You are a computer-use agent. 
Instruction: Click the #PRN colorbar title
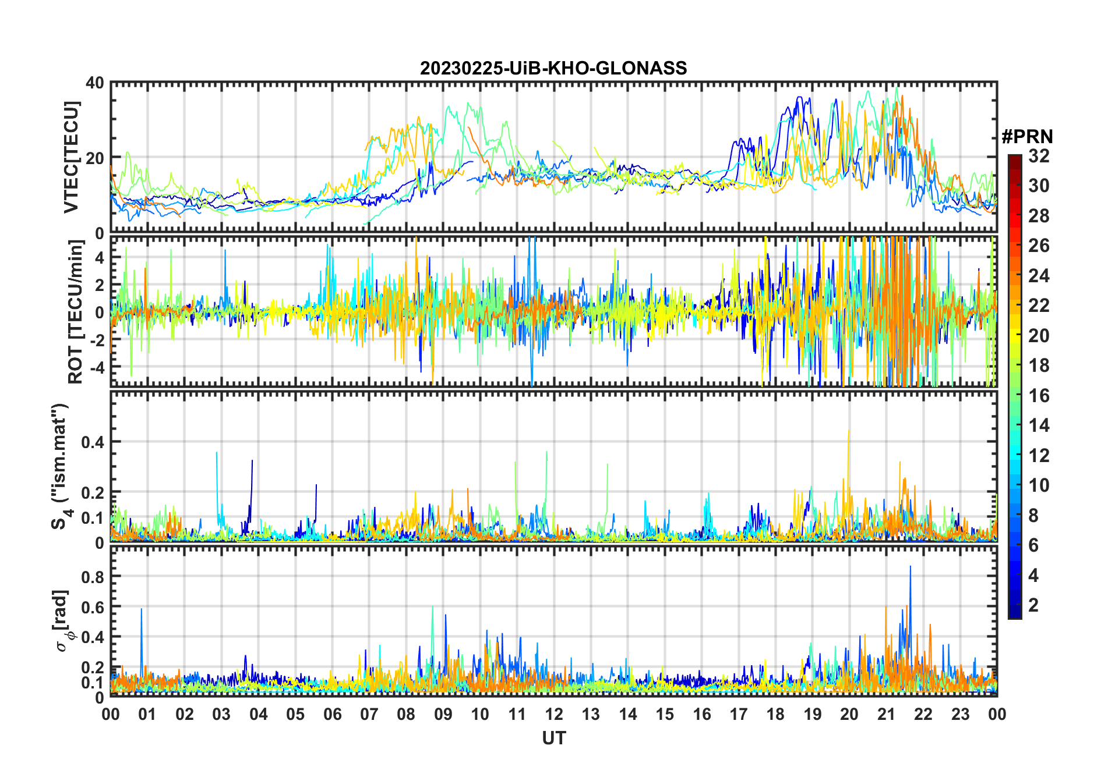tap(1027, 137)
